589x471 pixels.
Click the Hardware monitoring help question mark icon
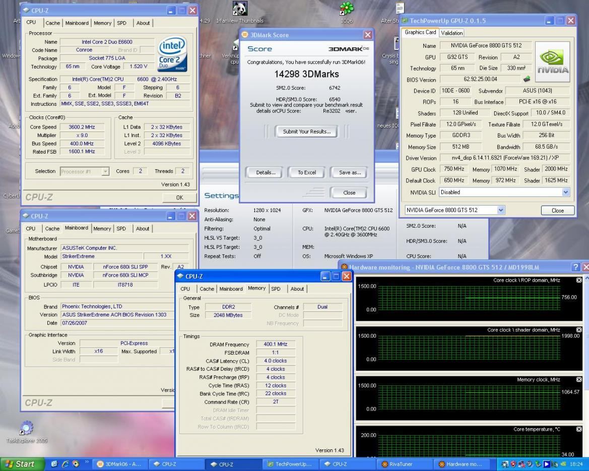(x=575, y=267)
